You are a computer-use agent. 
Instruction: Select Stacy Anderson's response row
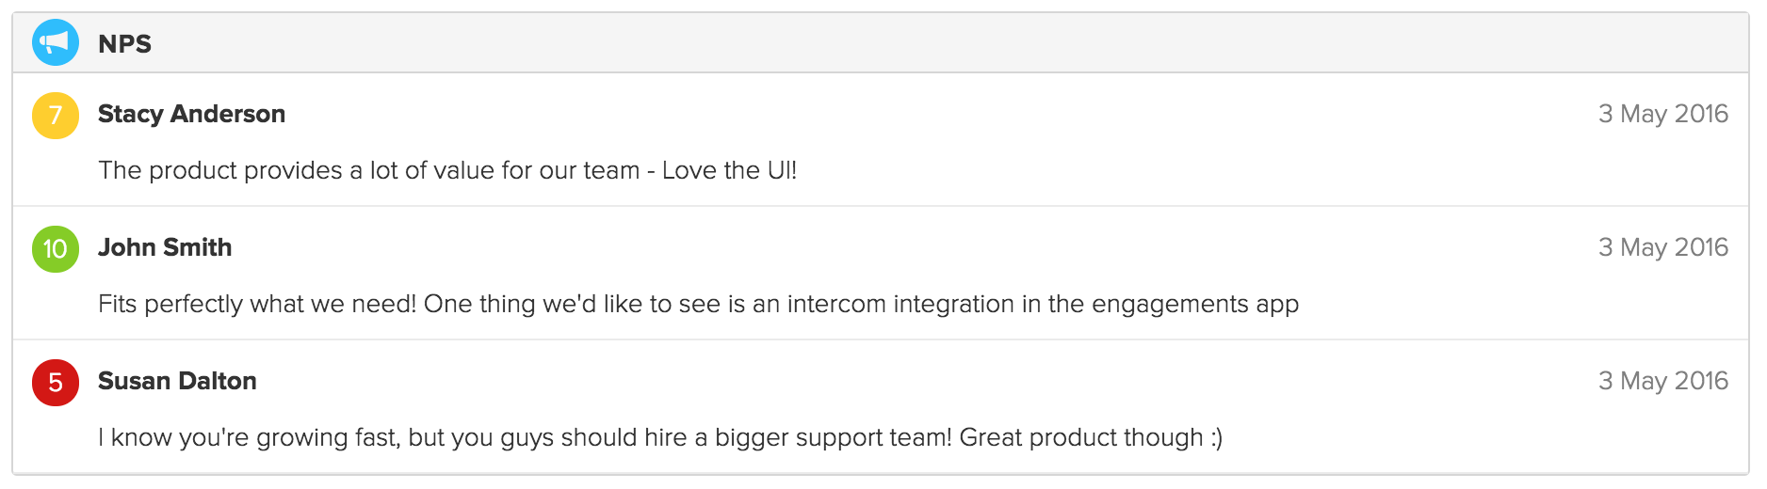click(881, 139)
